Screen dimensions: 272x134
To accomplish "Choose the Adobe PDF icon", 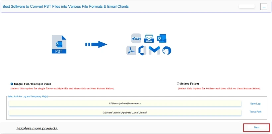I will click(x=131, y=50).
